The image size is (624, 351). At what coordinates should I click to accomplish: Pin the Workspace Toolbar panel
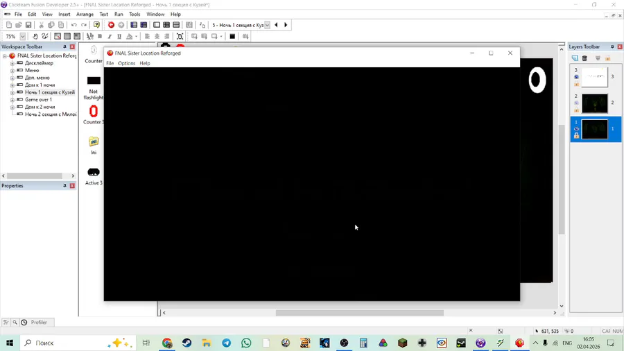[x=64, y=46]
